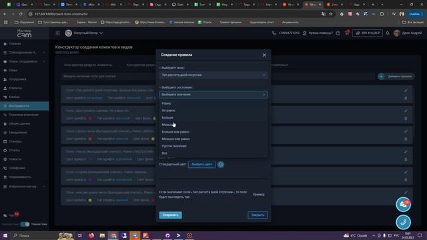Click font color swatch of «Целое число» rule
Image resolution: width=427 pixels, height=240 pixels.
pyautogui.click(x=90, y=139)
